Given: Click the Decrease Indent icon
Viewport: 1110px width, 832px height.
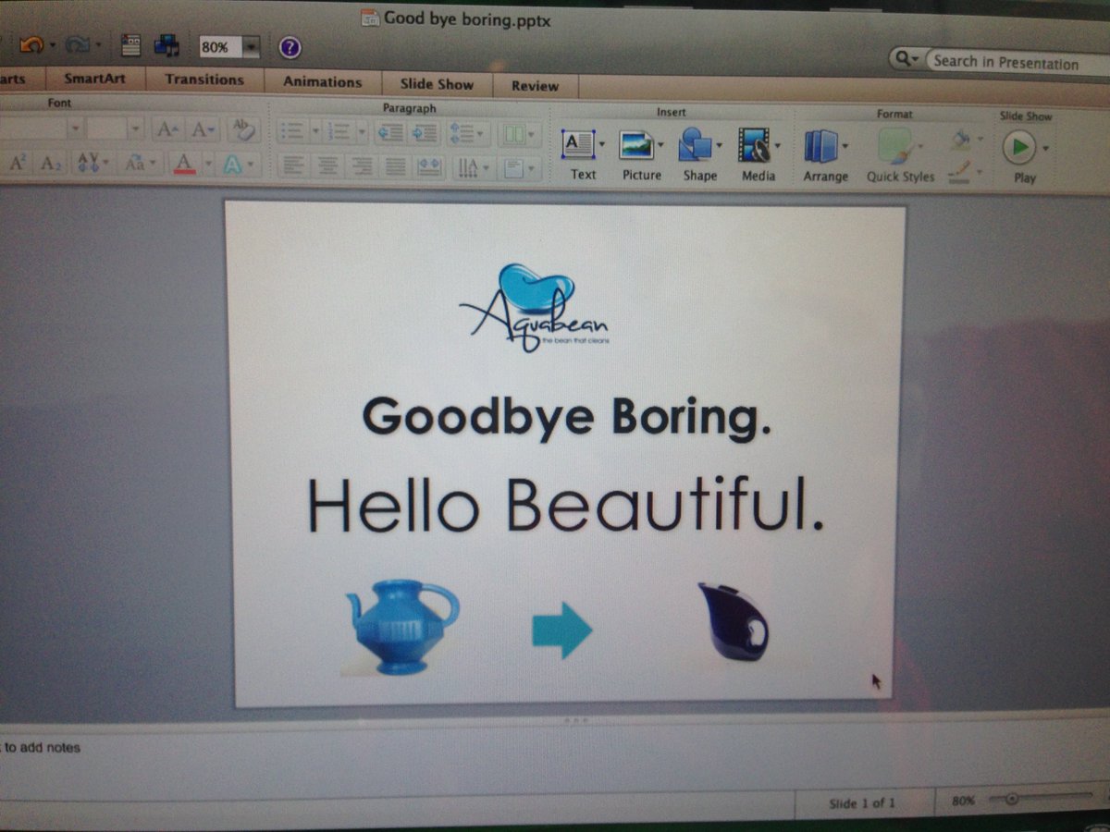Looking at the screenshot, I should coord(390,132).
